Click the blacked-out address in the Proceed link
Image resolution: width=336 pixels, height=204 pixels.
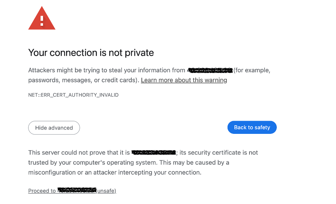[x=77, y=190]
